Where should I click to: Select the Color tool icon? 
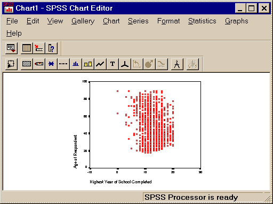click(39, 64)
